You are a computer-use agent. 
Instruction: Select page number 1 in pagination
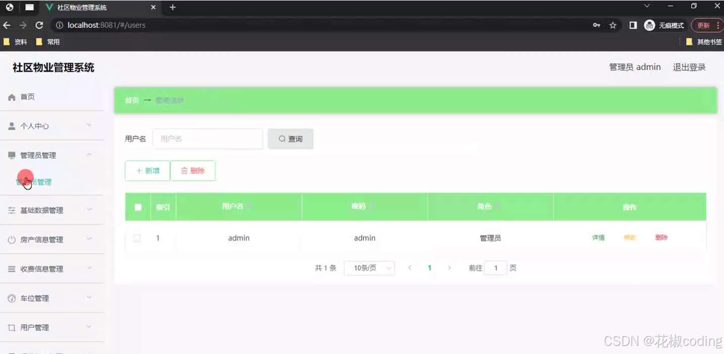click(x=430, y=268)
